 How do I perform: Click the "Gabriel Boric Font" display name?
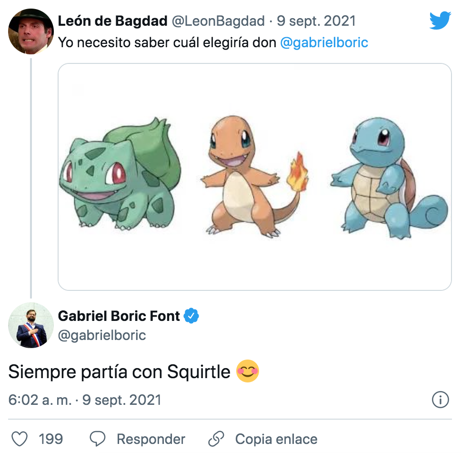(119, 316)
